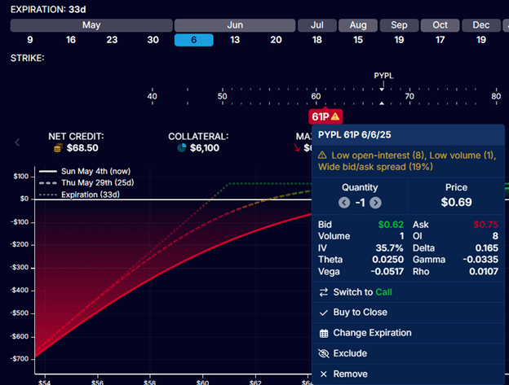Choose Oct 17 expiration date
This screenshot has width=509, height=385.
tap(440, 40)
